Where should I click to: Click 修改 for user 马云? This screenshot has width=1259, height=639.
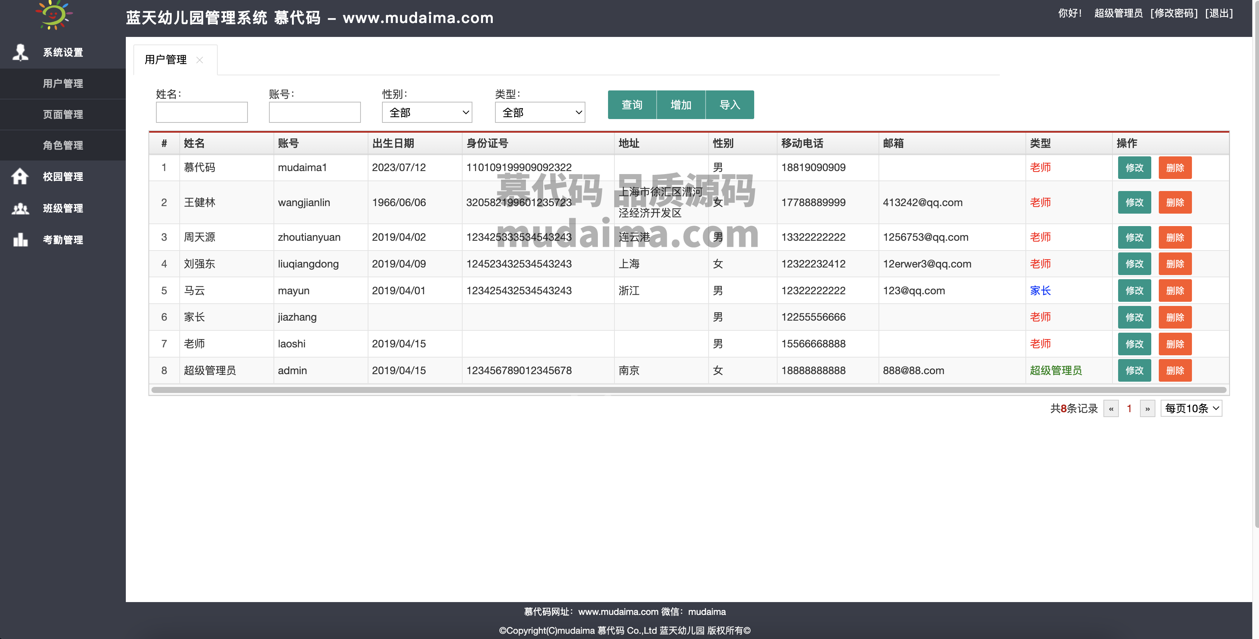pyautogui.click(x=1134, y=290)
